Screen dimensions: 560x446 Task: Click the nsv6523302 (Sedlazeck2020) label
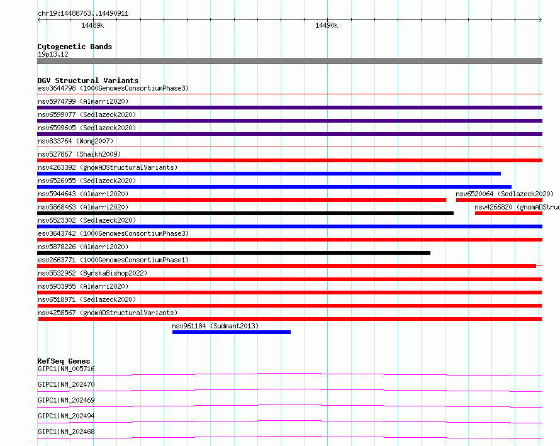click(87, 220)
